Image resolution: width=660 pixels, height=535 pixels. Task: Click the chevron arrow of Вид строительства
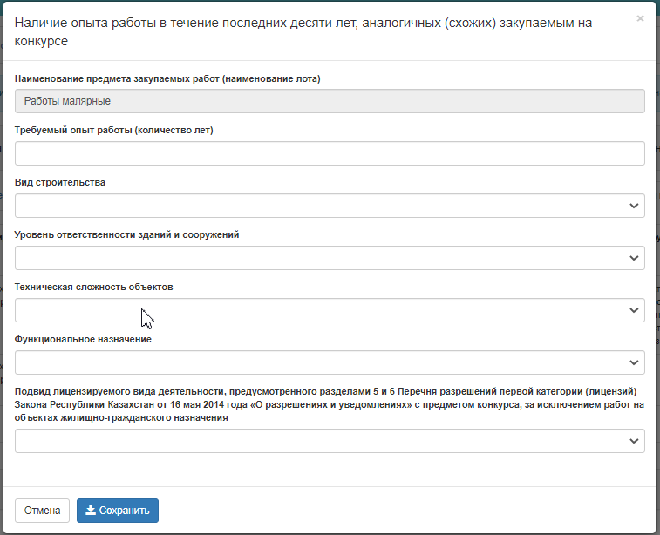(x=634, y=206)
